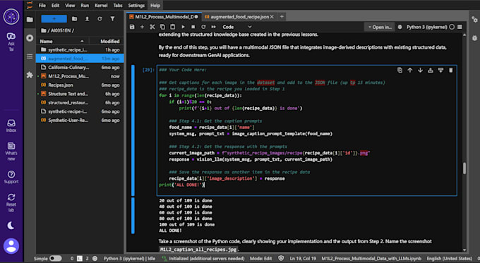Open the Inbox in purple sidebar
This screenshot has width=480, height=263.
click(11, 126)
